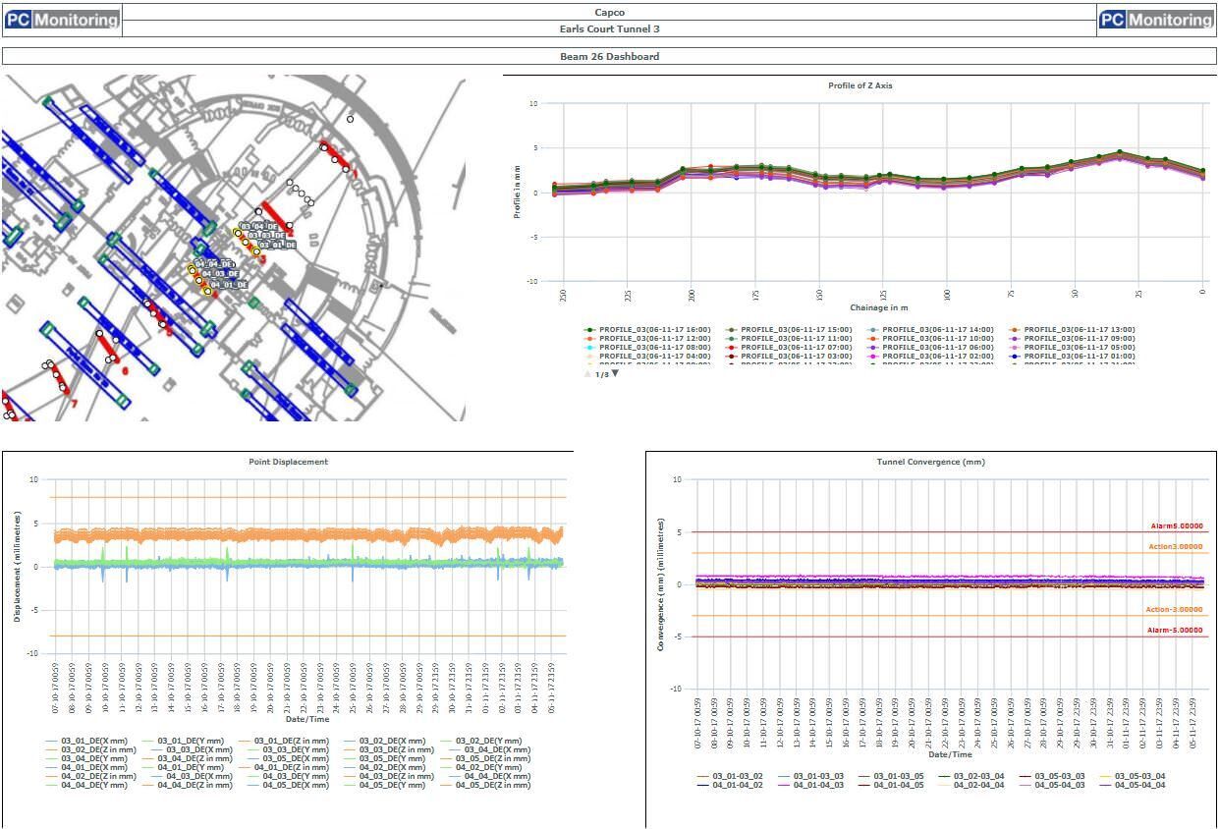The image size is (1220, 829).
Task: Click the Capco project name header
Action: [609, 13]
